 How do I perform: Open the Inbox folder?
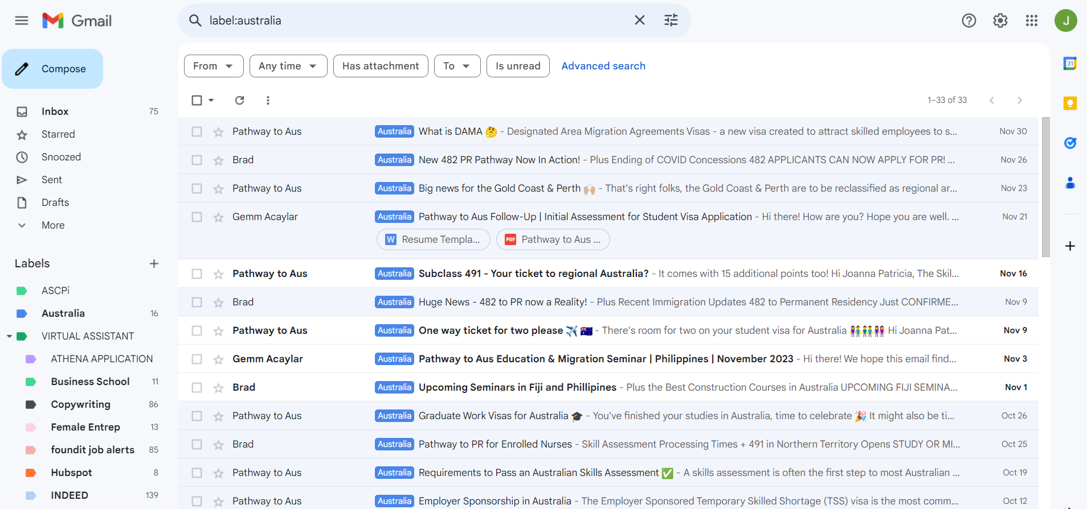click(x=55, y=111)
